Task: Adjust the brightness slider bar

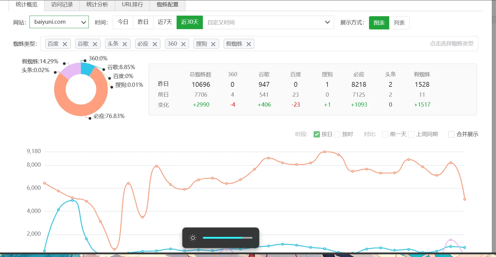Action: (x=228, y=238)
